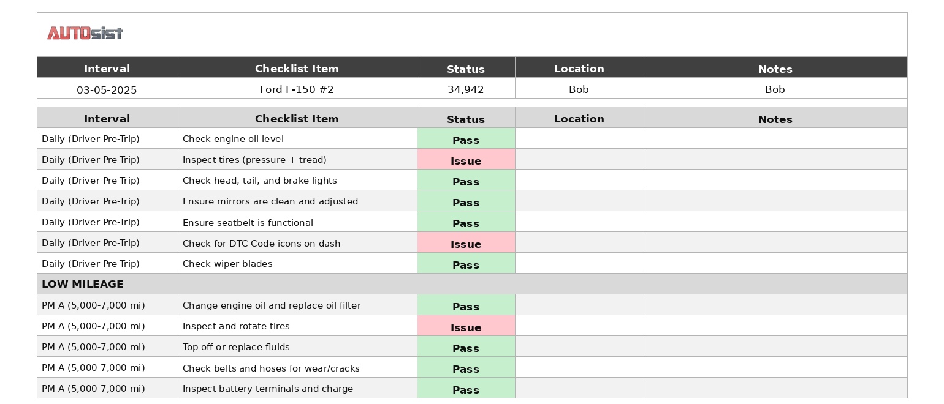Click the Location column header

click(x=579, y=69)
